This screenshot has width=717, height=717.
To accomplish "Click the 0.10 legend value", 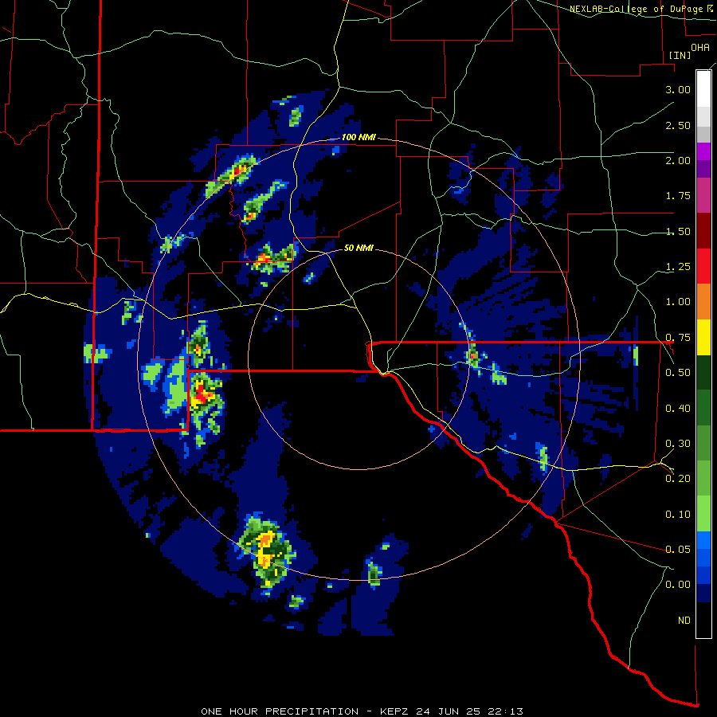I will coord(678,515).
